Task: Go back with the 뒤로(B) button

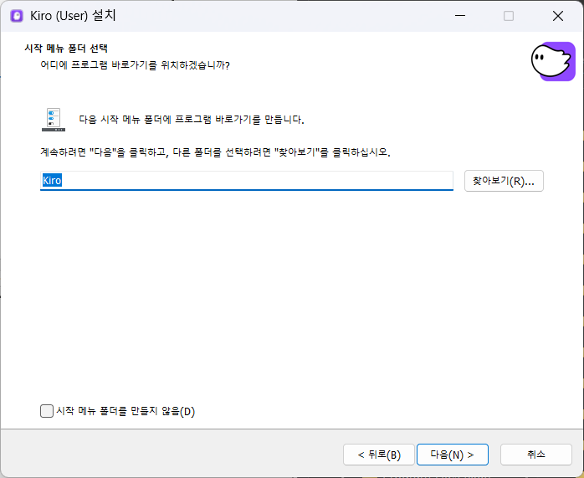Action: [x=379, y=455]
